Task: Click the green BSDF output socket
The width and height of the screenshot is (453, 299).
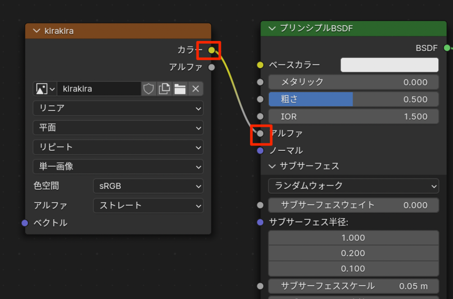Action: [x=447, y=48]
